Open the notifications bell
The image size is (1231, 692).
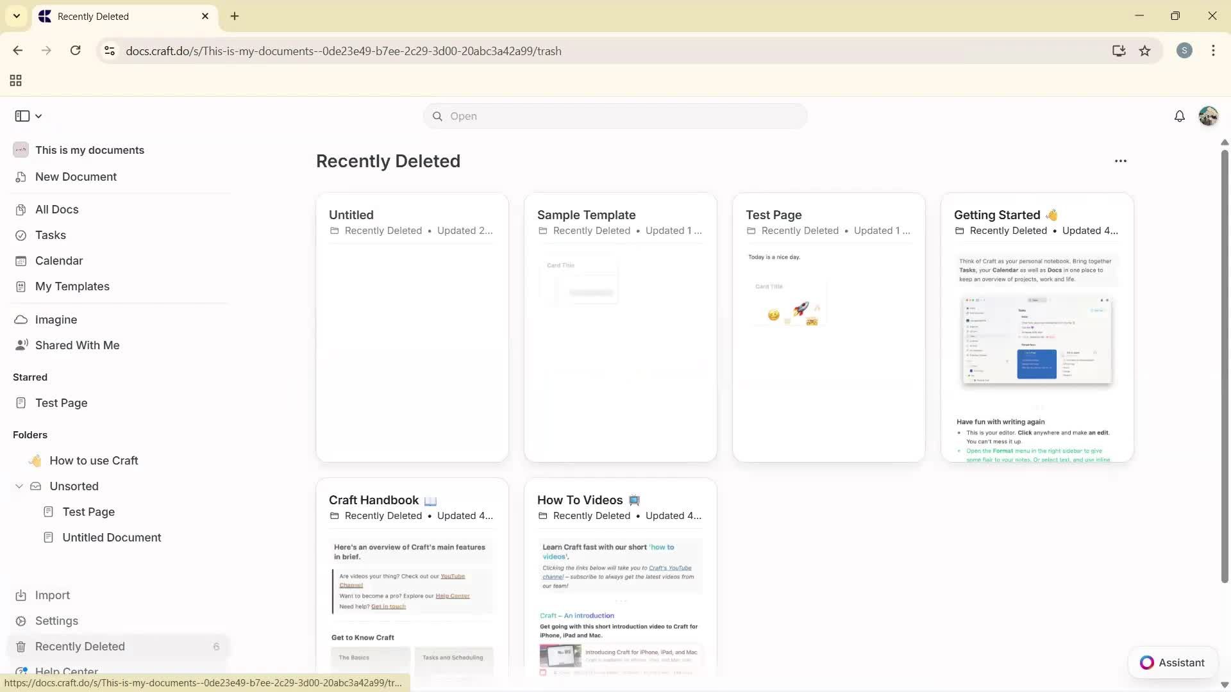coord(1180,116)
